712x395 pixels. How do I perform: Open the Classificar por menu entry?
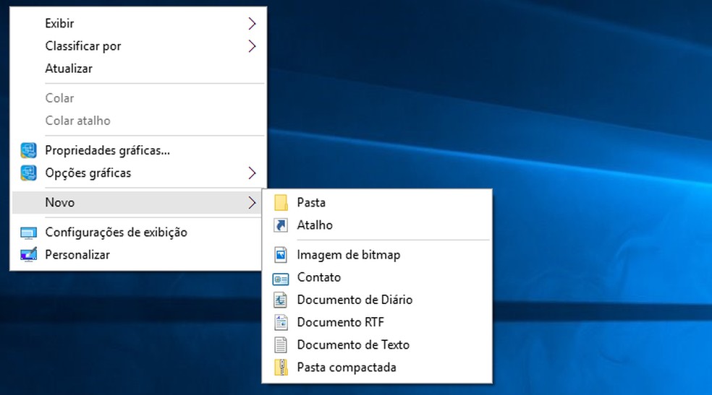pos(138,46)
